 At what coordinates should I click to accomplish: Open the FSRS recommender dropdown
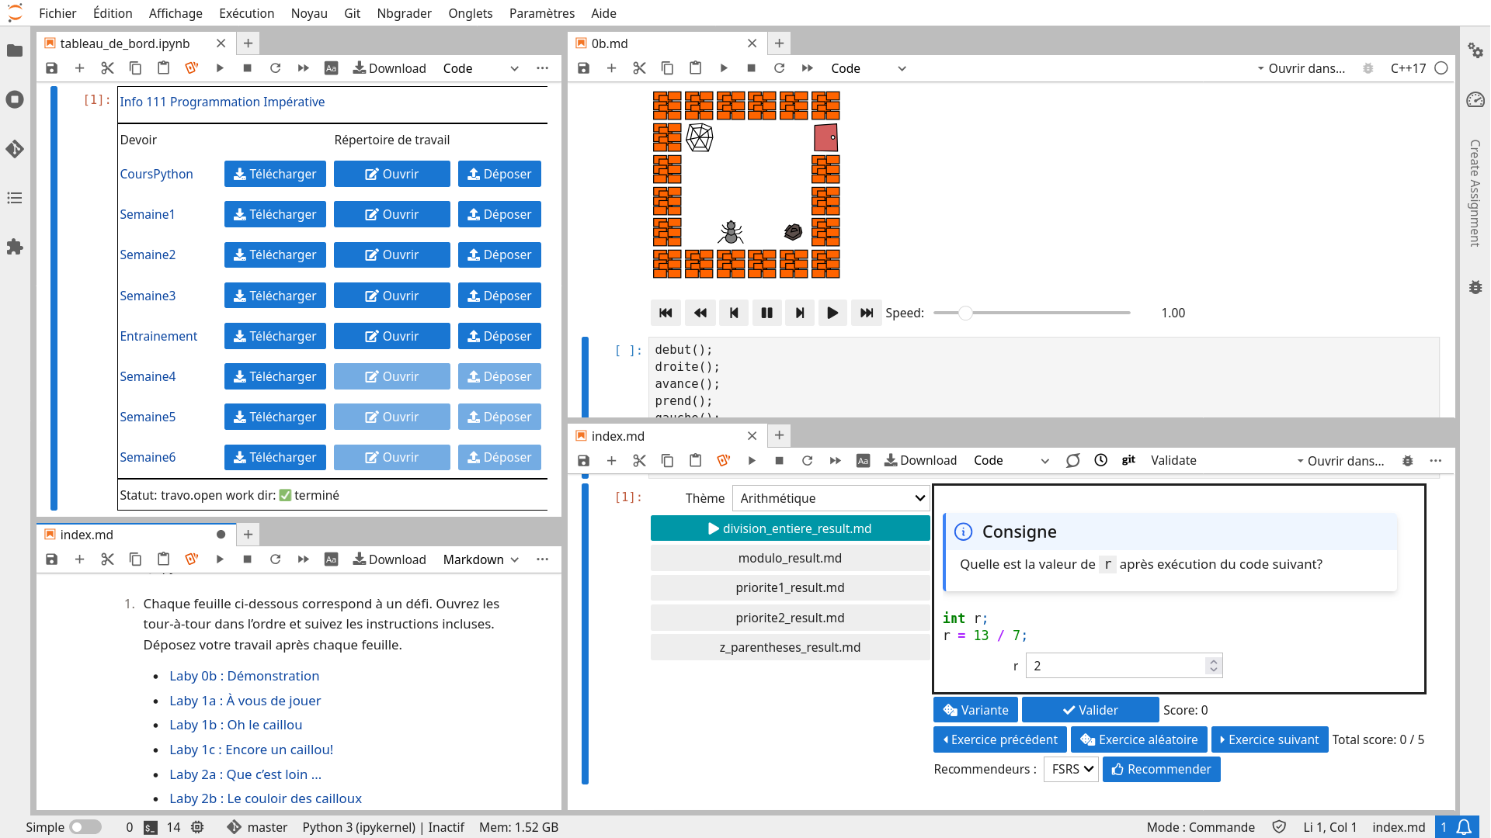click(x=1072, y=769)
